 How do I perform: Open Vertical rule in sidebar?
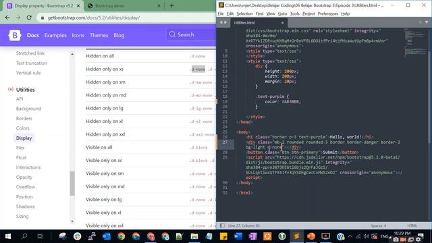click(28, 73)
